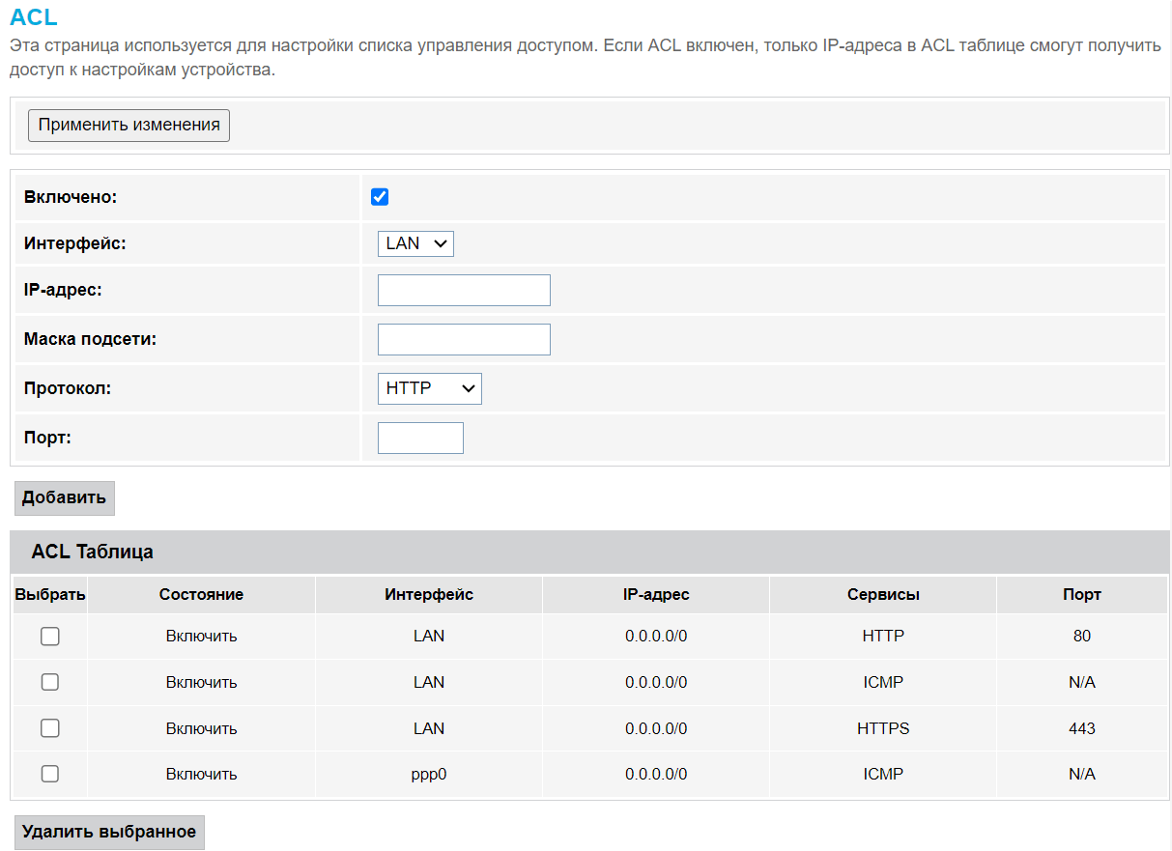The height and width of the screenshot is (851, 1172).
Task: Expand the Протокол HTTP dropdown
Action: point(429,388)
